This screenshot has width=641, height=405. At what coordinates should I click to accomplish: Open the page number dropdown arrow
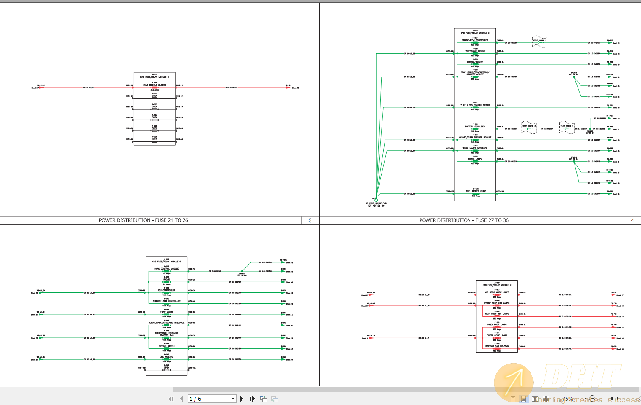click(233, 399)
